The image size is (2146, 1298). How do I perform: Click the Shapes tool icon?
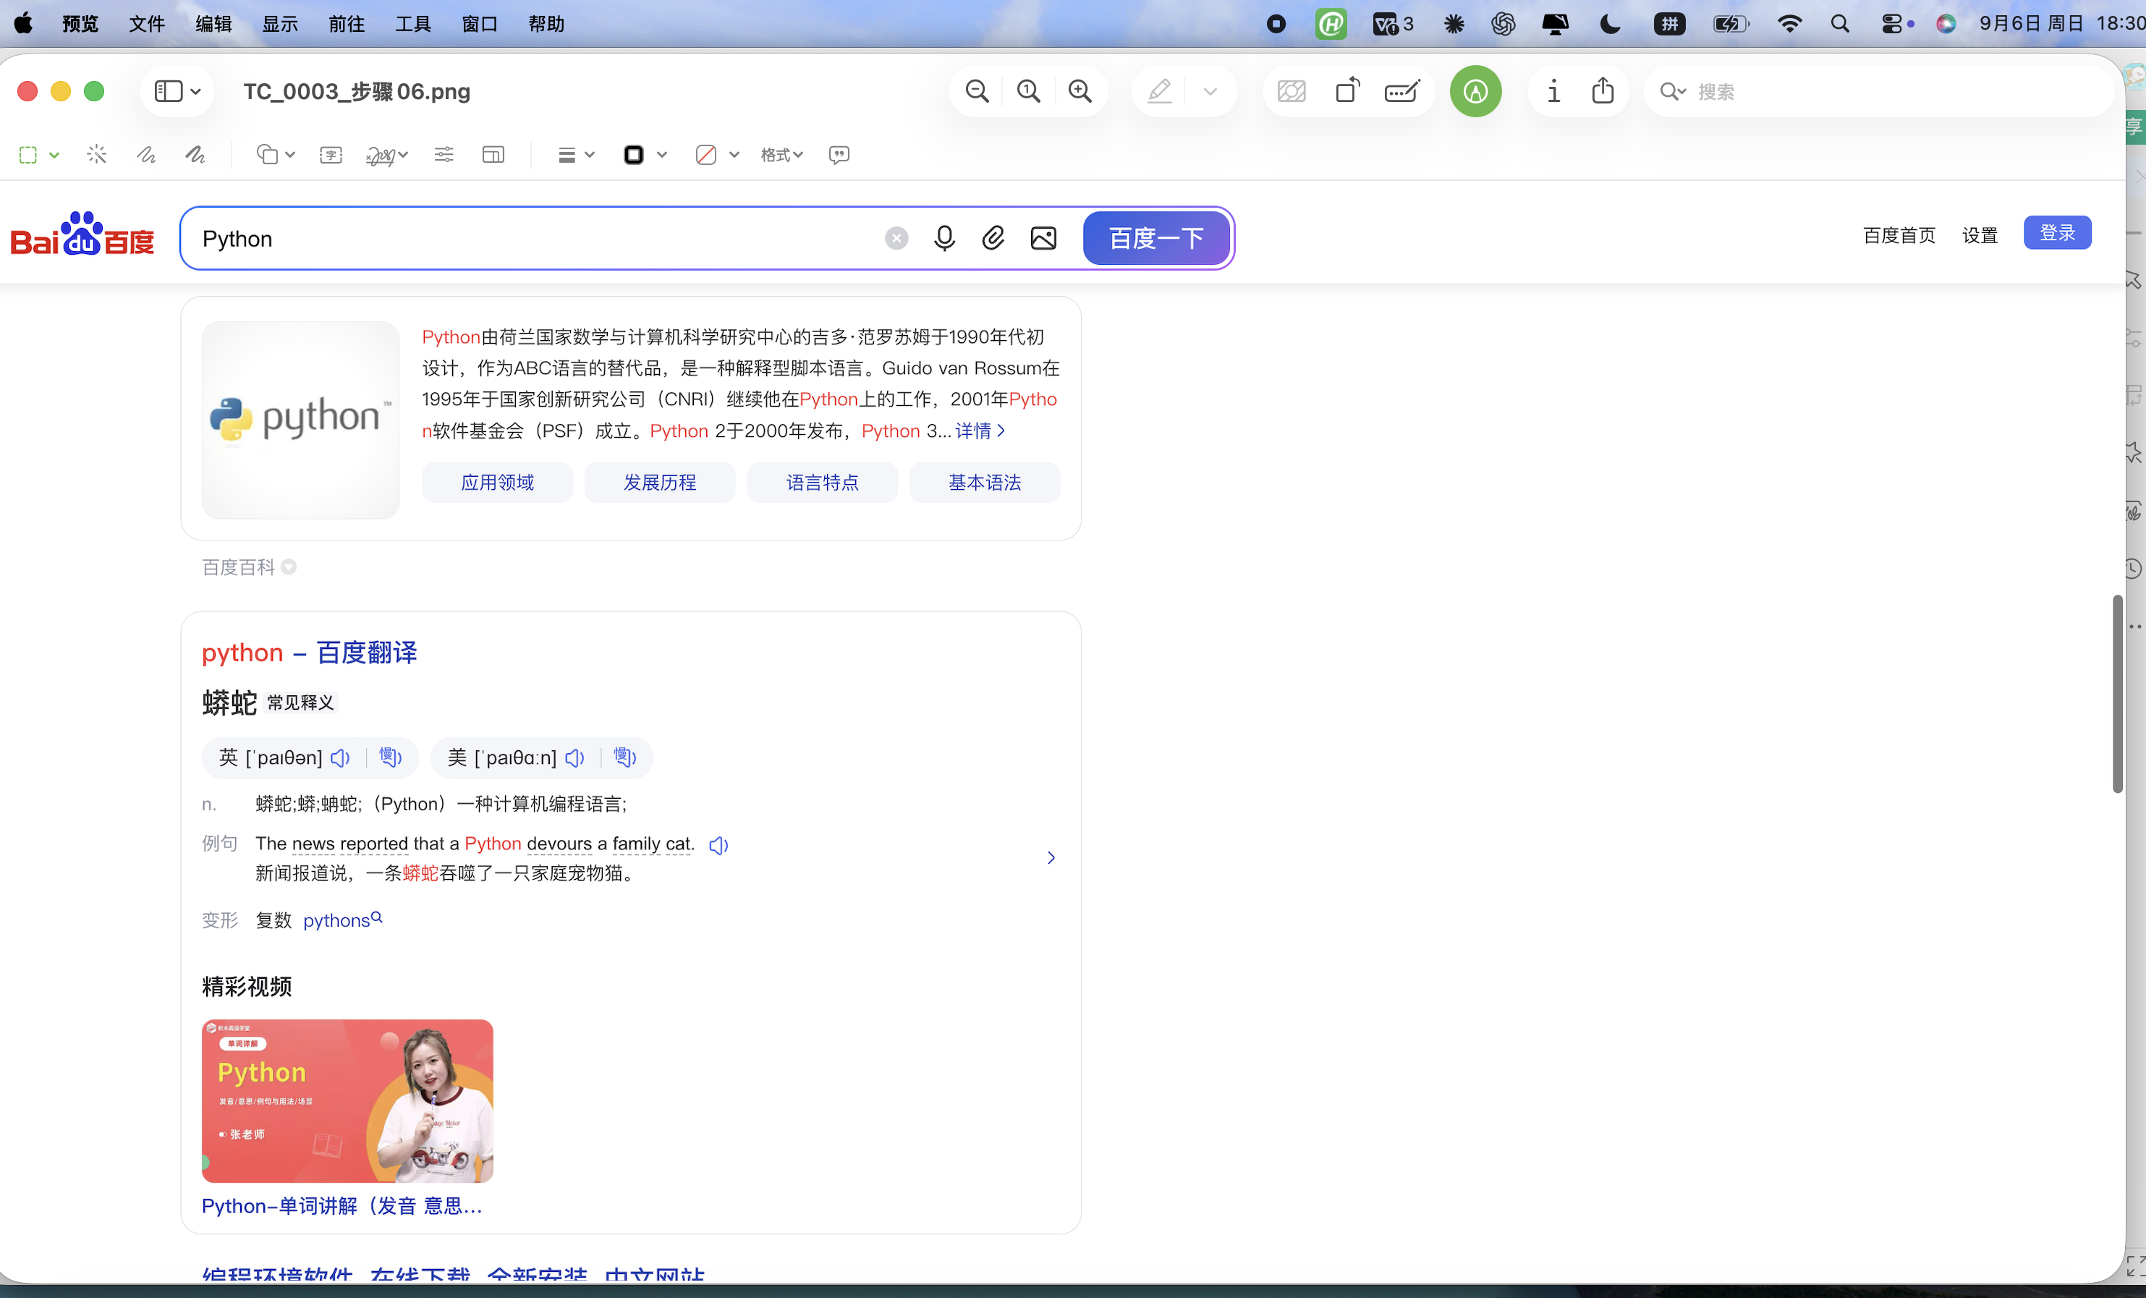pyautogui.click(x=266, y=155)
